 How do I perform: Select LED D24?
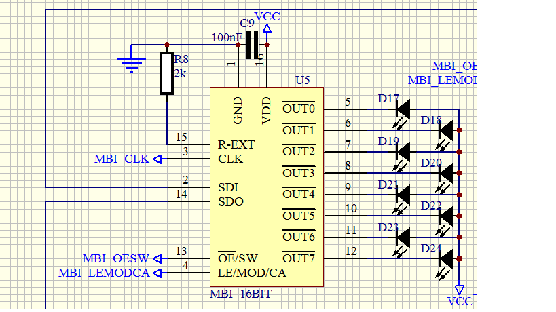pos(444,263)
